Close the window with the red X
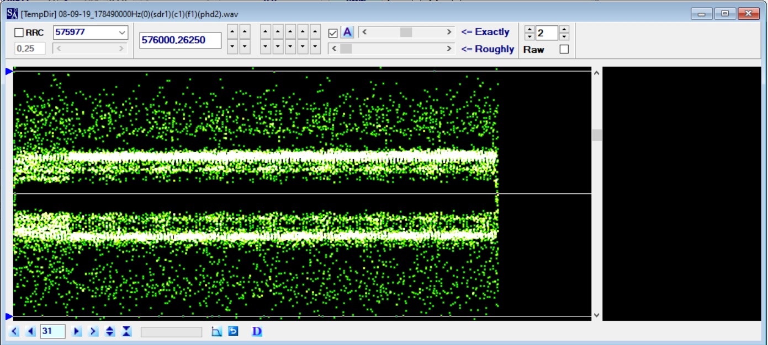 (749, 13)
